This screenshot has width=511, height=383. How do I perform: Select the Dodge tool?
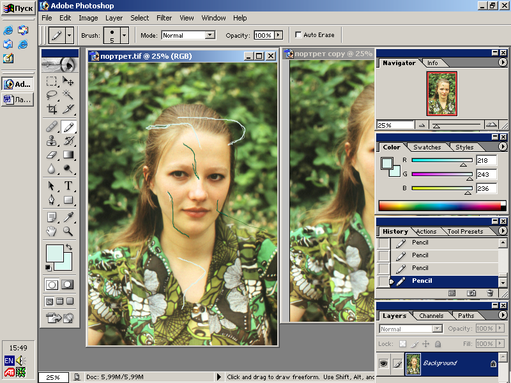tap(68, 169)
